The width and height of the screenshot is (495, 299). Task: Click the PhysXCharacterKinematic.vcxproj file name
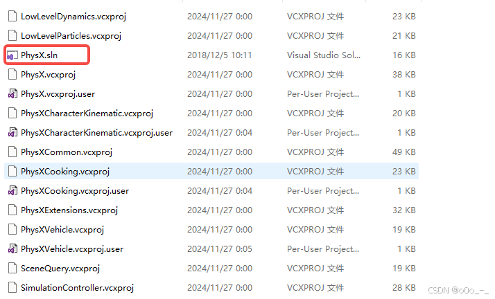coord(87,114)
